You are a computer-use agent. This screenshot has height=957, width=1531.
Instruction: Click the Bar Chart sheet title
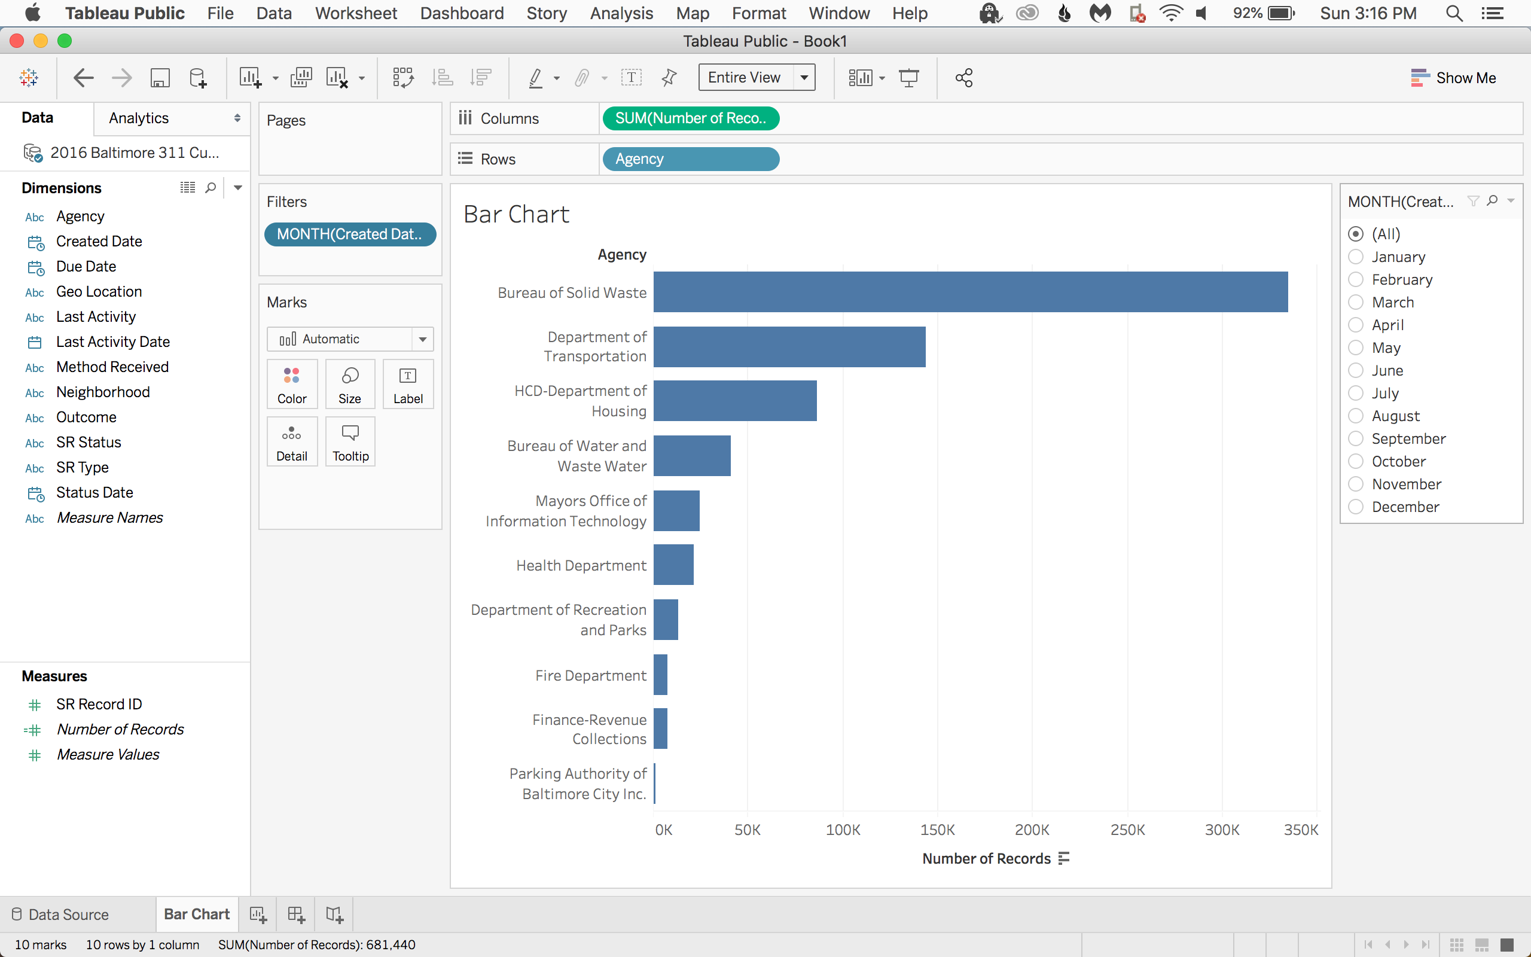click(516, 214)
